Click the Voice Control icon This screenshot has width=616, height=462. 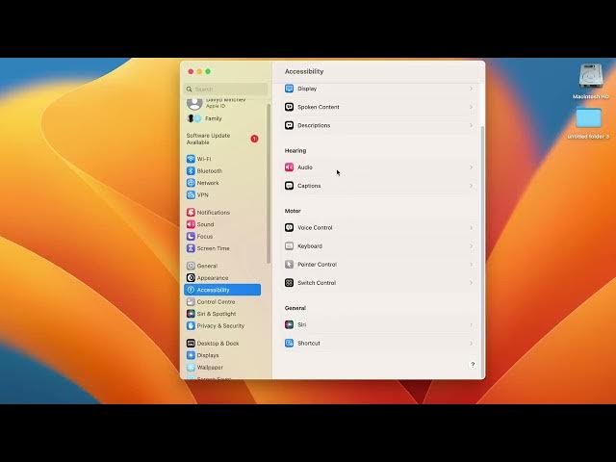coord(289,228)
